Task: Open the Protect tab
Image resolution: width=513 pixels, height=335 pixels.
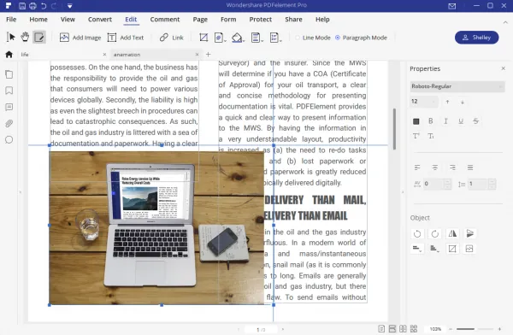Action: [x=261, y=20]
